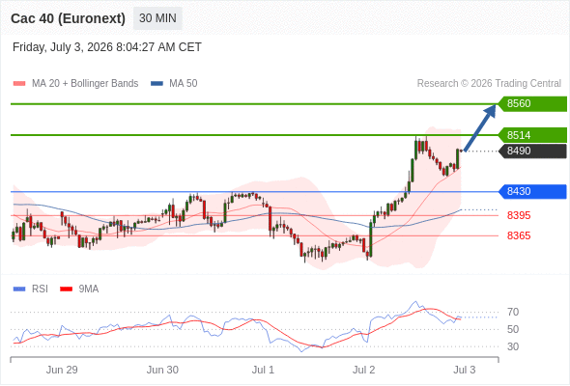Click the 8395 support label
This screenshot has height=386, width=570.
pos(519,216)
